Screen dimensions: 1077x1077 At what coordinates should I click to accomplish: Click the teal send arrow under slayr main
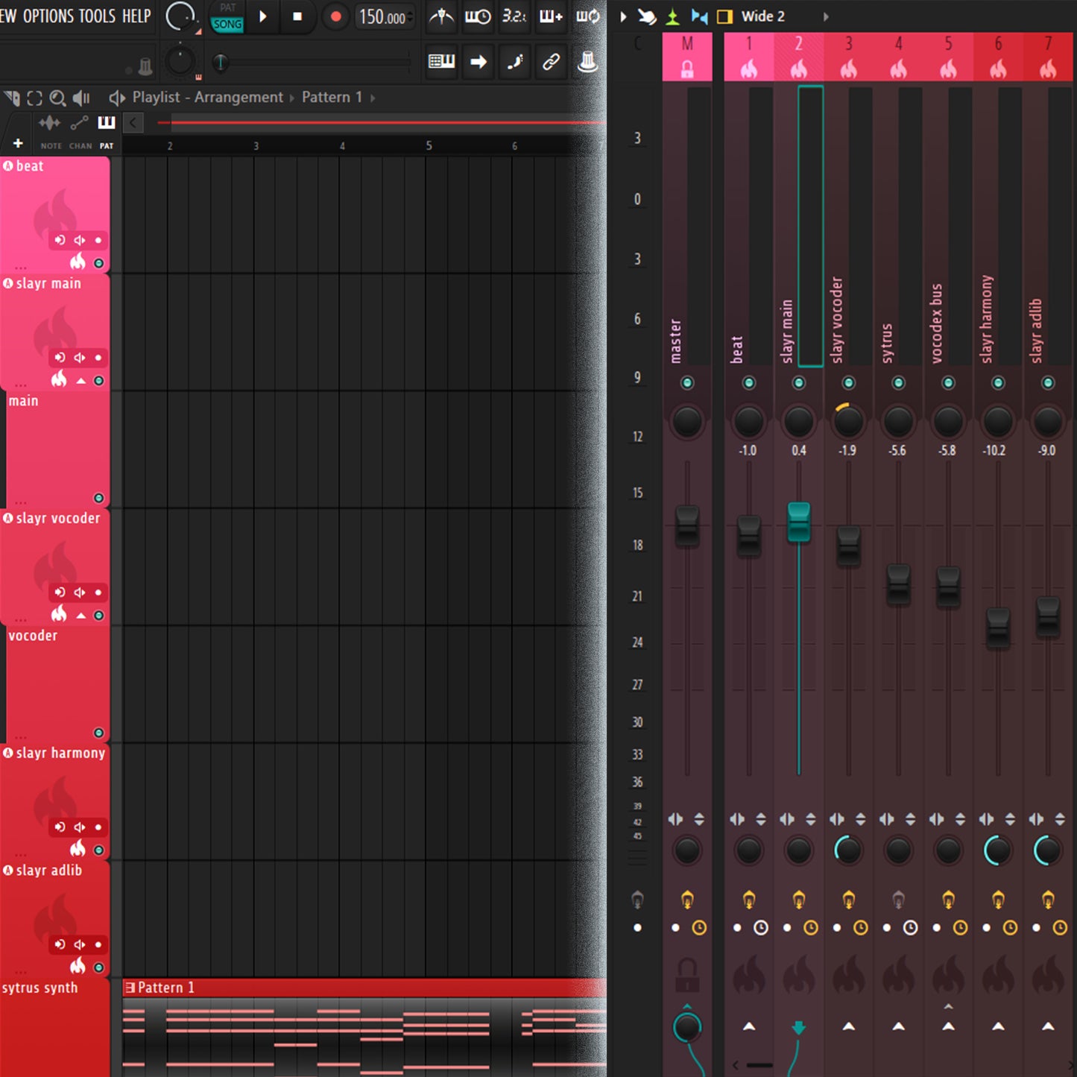pyautogui.click(x=798, y=1029)
